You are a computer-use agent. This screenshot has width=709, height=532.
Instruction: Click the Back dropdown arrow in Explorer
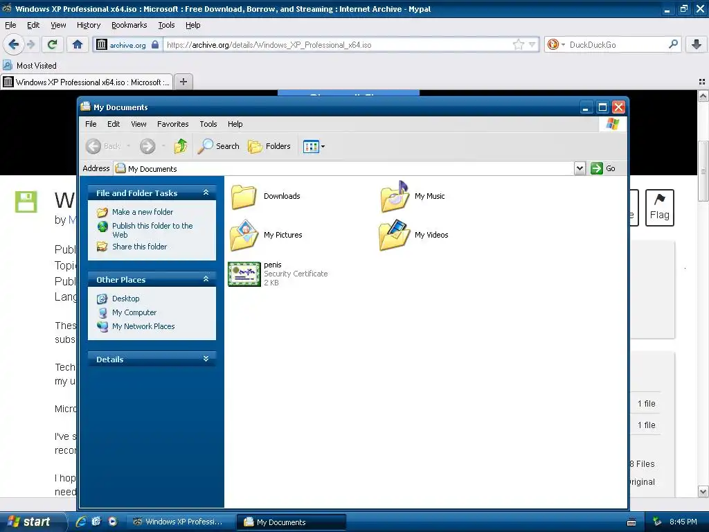(x=128, y=146)
